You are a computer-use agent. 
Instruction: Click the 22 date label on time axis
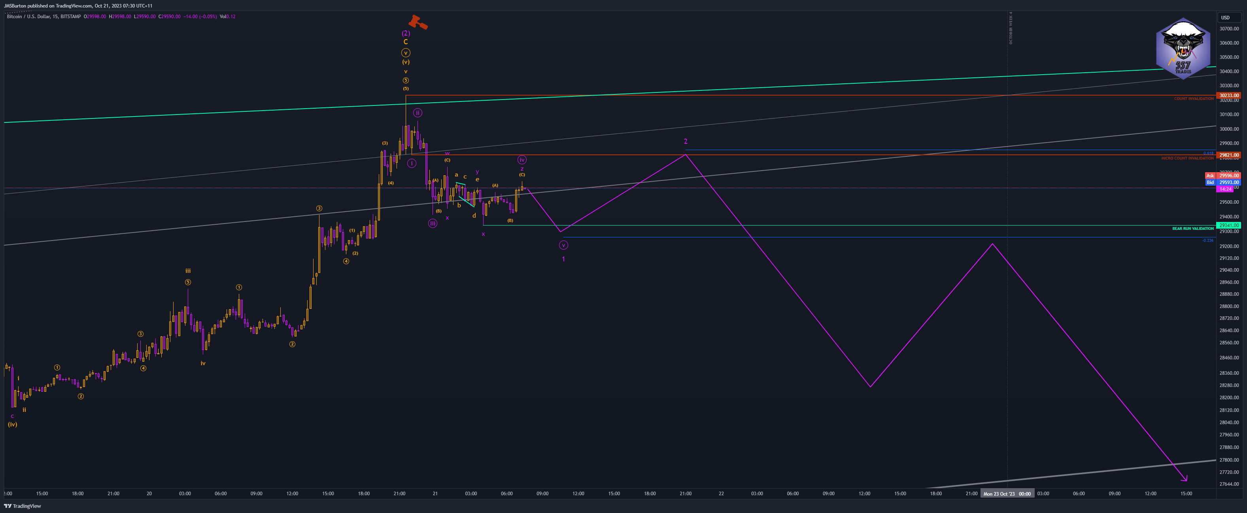click(x=721, y=494)
